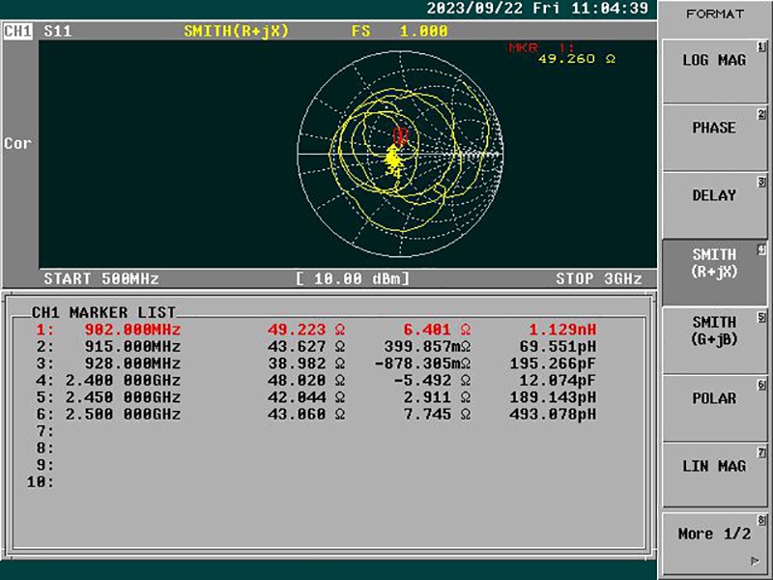This screenshot has height=580, width=773.
Task: Click the STOP 3GHz frequency label
Action: pyautogui.click(x=599, y=278)
